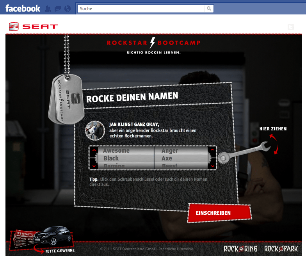Click the SEAT dog tag
Screen dimensions: 306x260
pyautogui.click(x=66, y=99)
